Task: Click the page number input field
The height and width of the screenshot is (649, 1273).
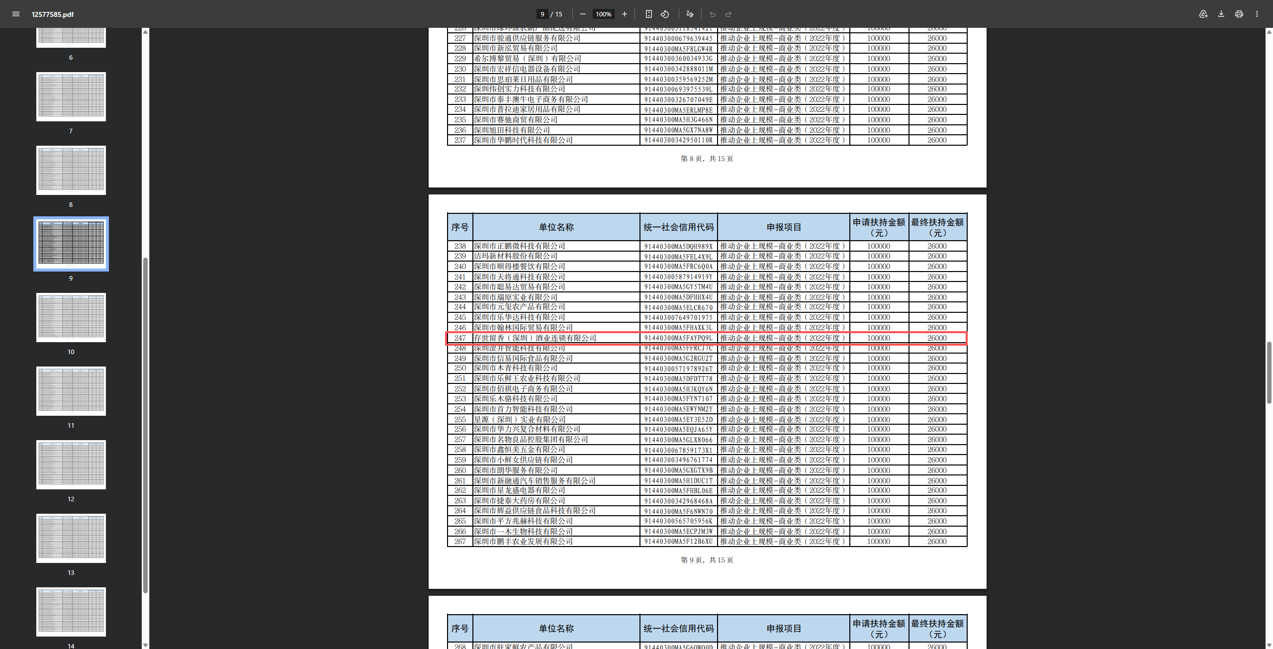Action: [543, 14]
